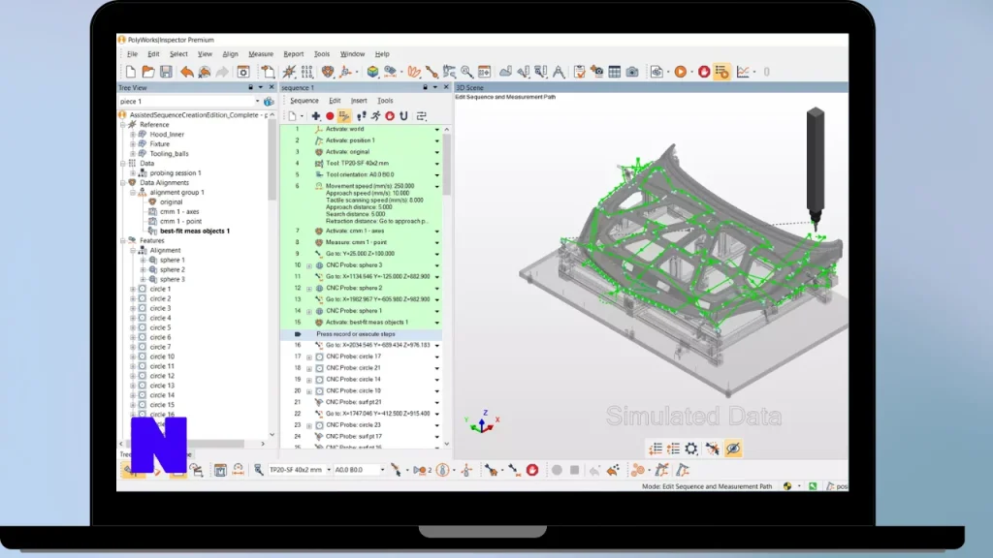Open the Window menu
Viewport: 993px width, 558px height.
point(352,54)
